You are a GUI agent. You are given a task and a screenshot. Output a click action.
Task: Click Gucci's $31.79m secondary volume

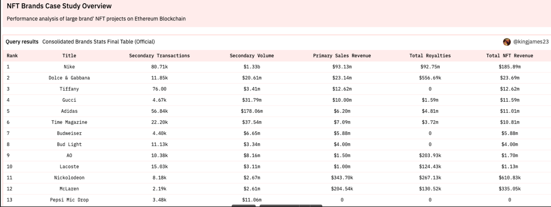point(252,100)
